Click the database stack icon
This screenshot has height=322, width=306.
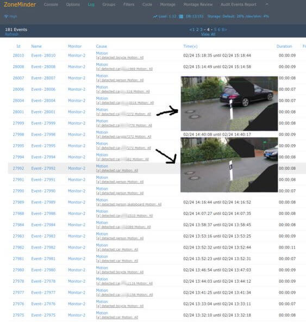181,16
